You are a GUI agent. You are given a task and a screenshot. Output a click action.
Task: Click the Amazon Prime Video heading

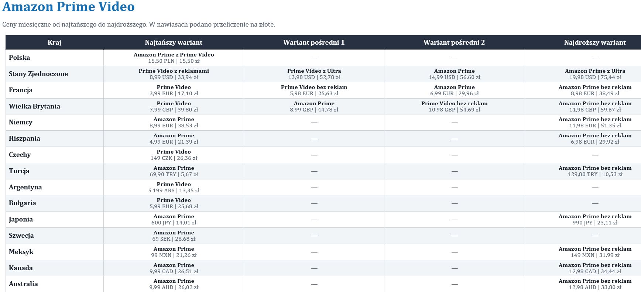68,7
